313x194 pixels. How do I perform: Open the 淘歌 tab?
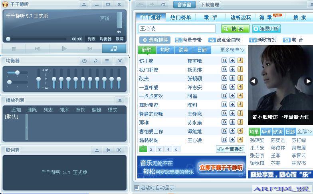(266, 18)
